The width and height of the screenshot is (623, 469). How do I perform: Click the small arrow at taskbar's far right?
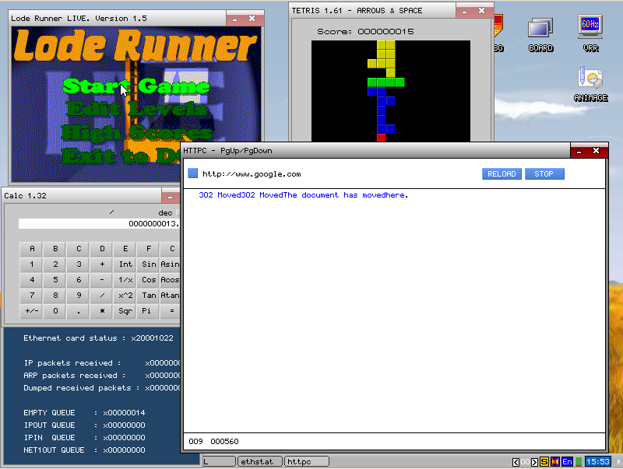(618, 462)
